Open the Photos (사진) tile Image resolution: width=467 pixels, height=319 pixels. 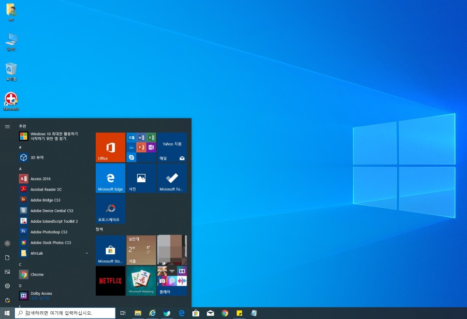click(x=141, y=178)
